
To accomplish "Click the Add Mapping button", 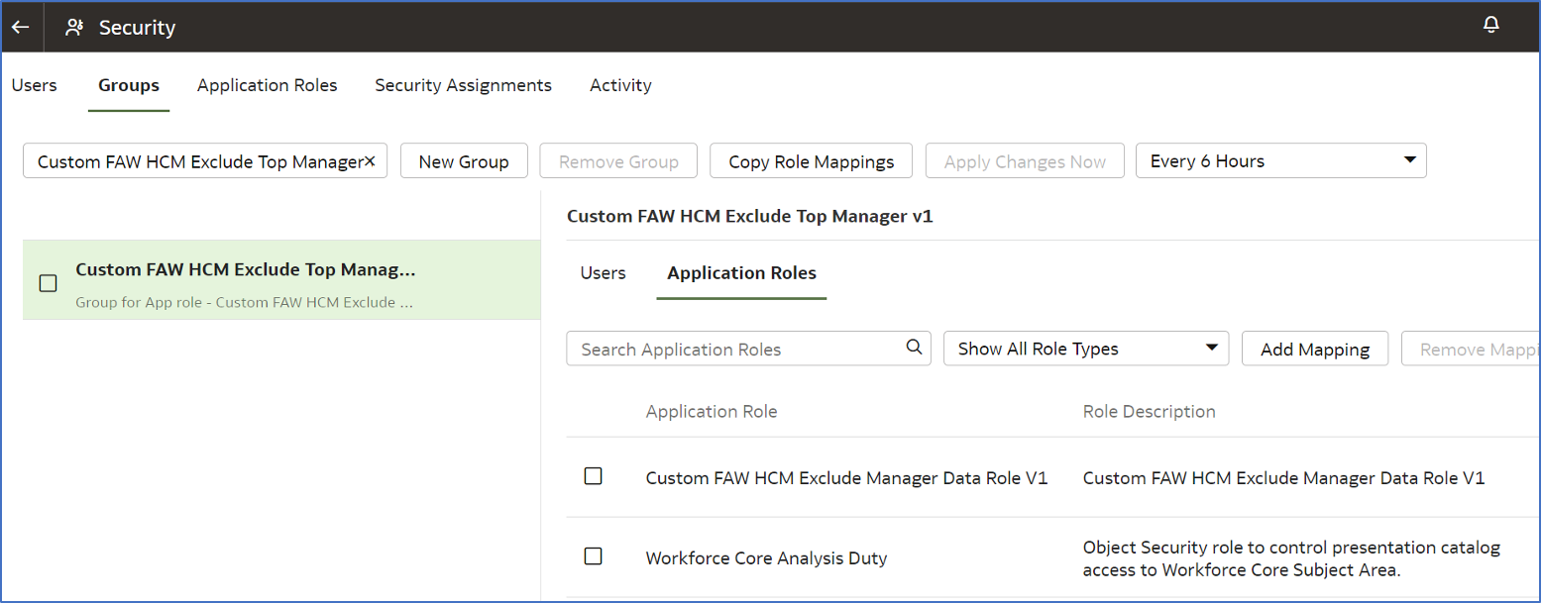I will (x=1314, y=350).
